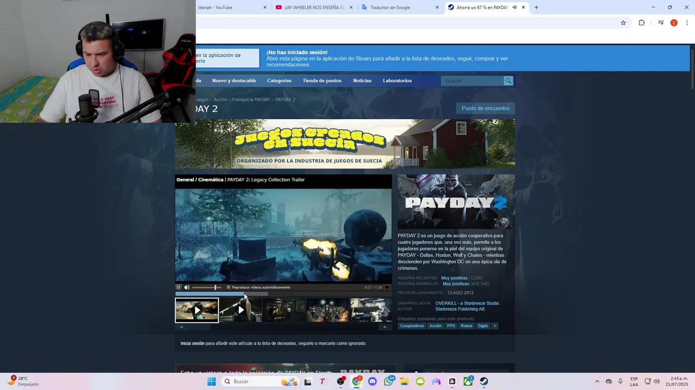This screenshot has height=390, width=695.
Task: Open Steam from the taskbar
Action: tap(484, 381)
